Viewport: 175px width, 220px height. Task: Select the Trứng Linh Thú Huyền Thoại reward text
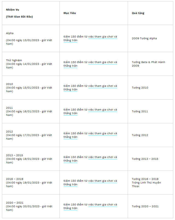tap(146, 184)
